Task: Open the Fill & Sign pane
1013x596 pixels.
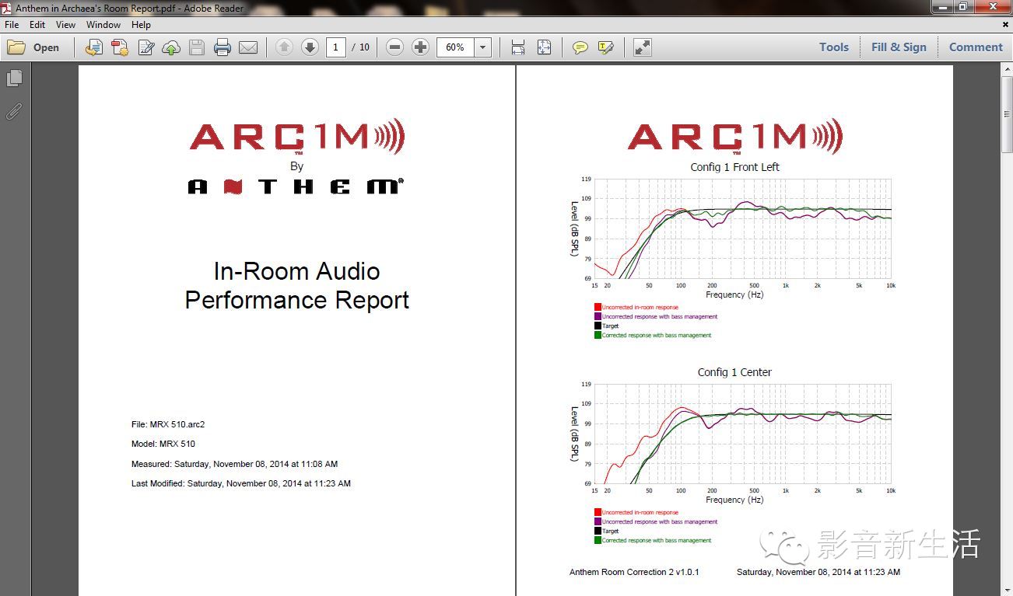Action: [899, 47]
